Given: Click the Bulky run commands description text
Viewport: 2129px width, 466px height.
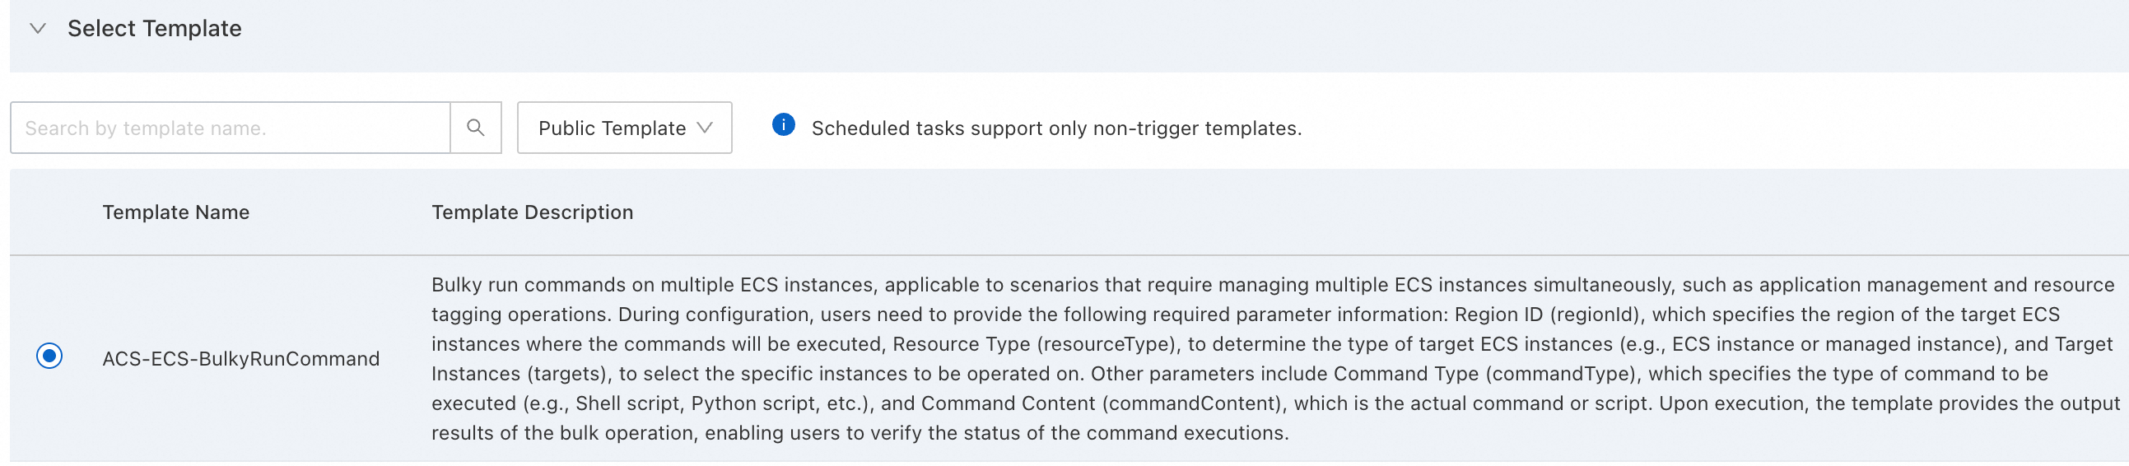Looking at the screenshot, I should [x=1273, y=285].
